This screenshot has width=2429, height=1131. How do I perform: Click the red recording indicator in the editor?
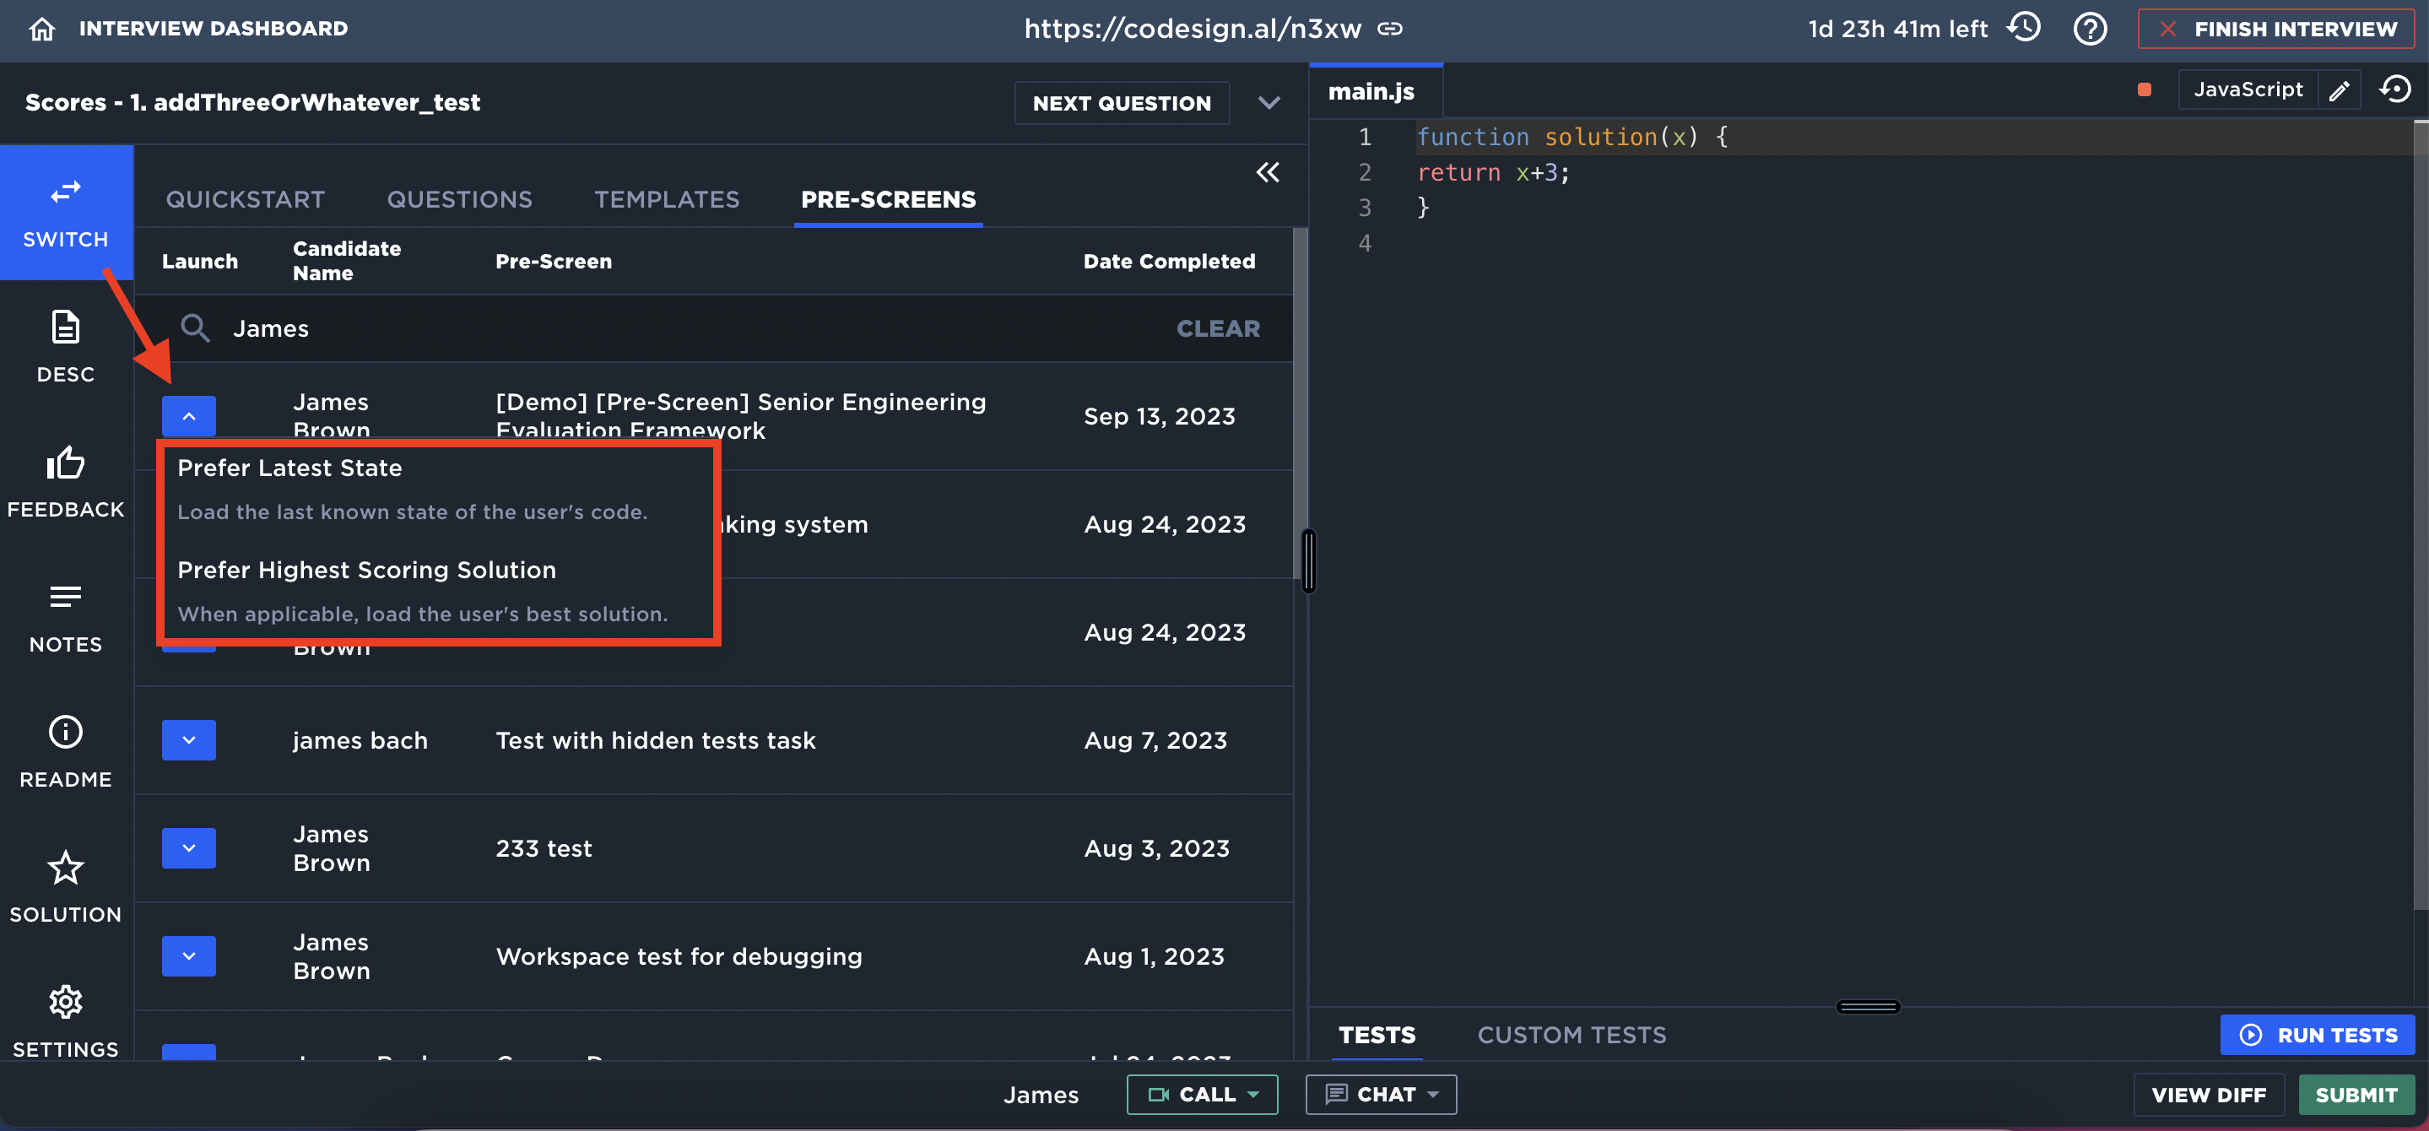(2143, 90)
